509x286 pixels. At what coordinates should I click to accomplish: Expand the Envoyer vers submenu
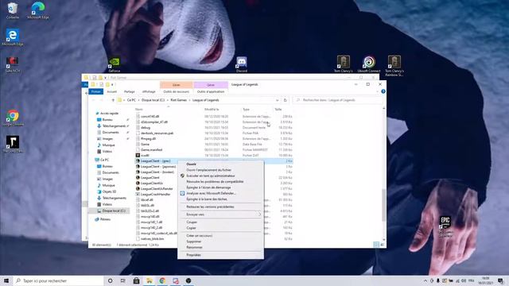tap(221, 214)
